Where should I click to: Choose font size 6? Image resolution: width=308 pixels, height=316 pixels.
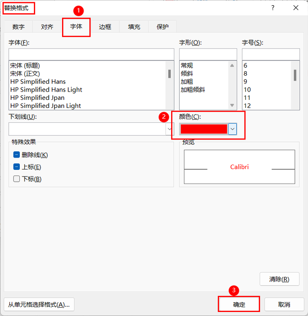click(245, 66)
